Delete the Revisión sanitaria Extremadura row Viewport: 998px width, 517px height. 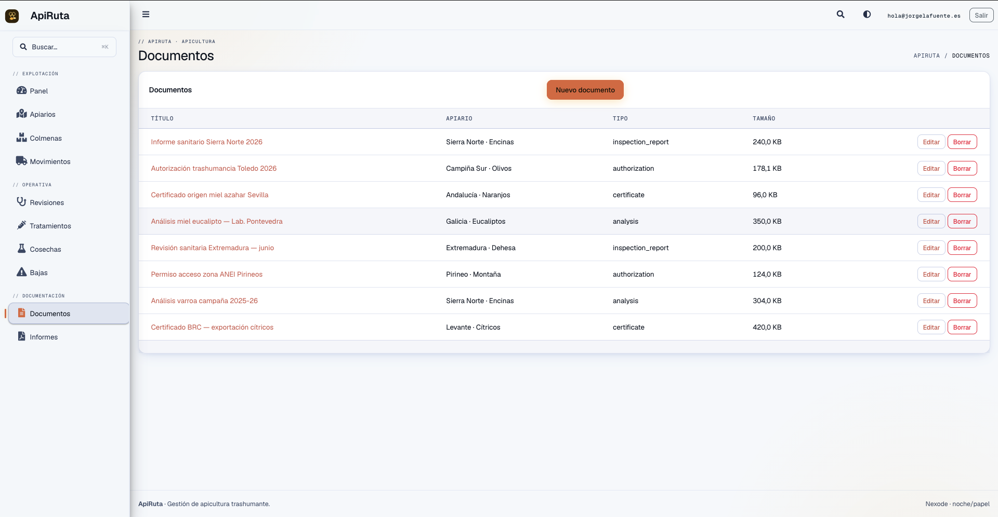click(962, 248)
